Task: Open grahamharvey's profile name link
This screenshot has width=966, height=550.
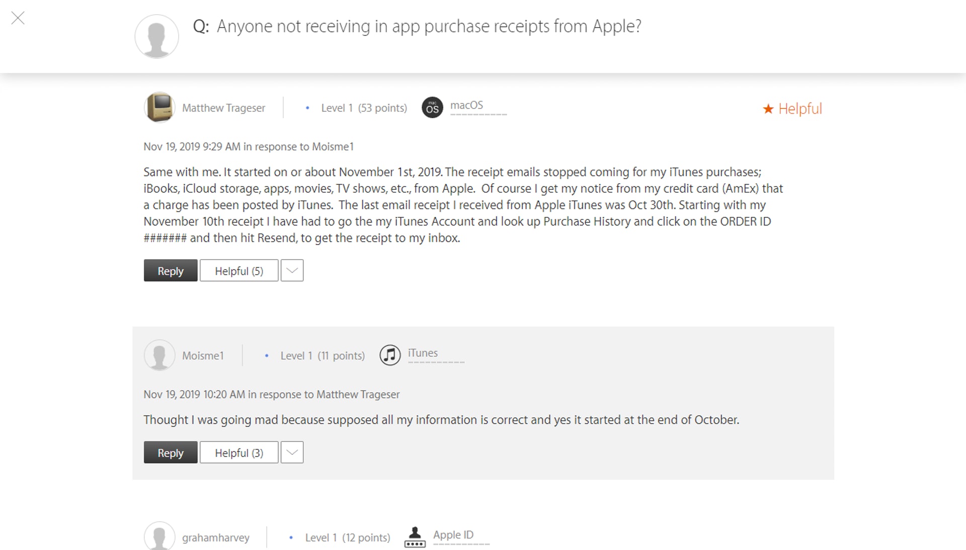Action: [x=216, y=537]
